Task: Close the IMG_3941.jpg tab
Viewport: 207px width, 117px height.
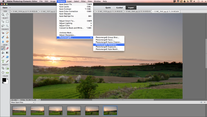Action: [153, 12]
